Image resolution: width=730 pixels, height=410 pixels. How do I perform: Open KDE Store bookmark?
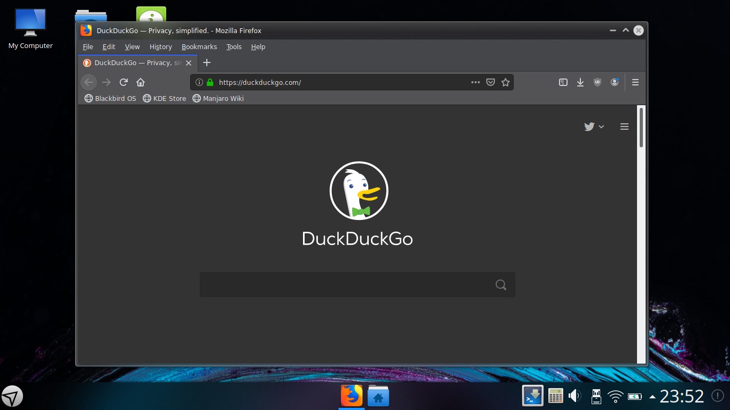(x=165, y=98)
